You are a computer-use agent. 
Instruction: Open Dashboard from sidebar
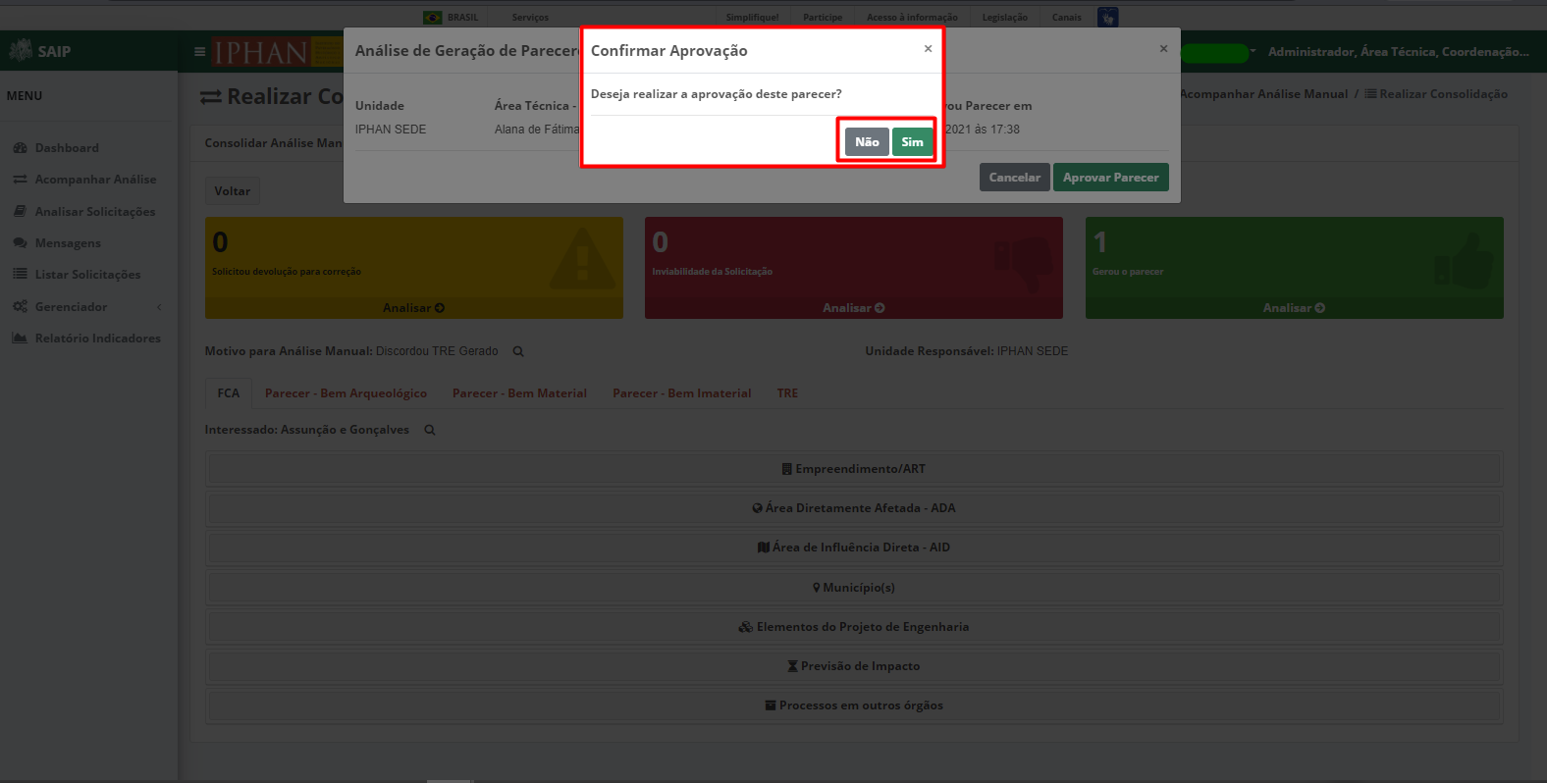(67, 148)
